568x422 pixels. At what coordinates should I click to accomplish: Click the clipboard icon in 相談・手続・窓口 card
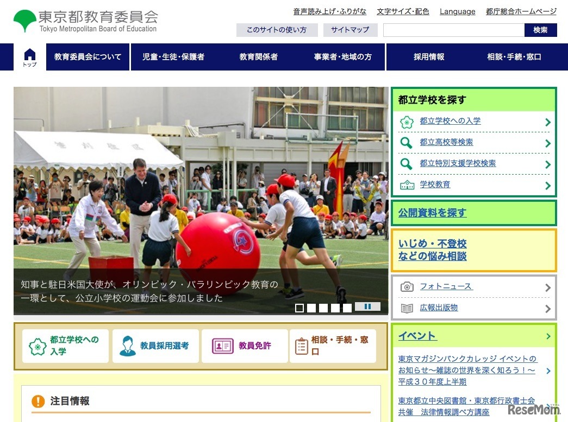tap(301, 347)
